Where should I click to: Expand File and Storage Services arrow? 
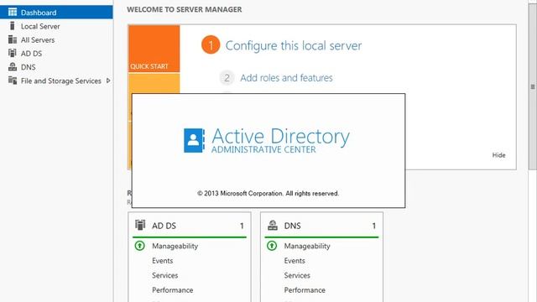pyautogui.click(x=108, y=81)
